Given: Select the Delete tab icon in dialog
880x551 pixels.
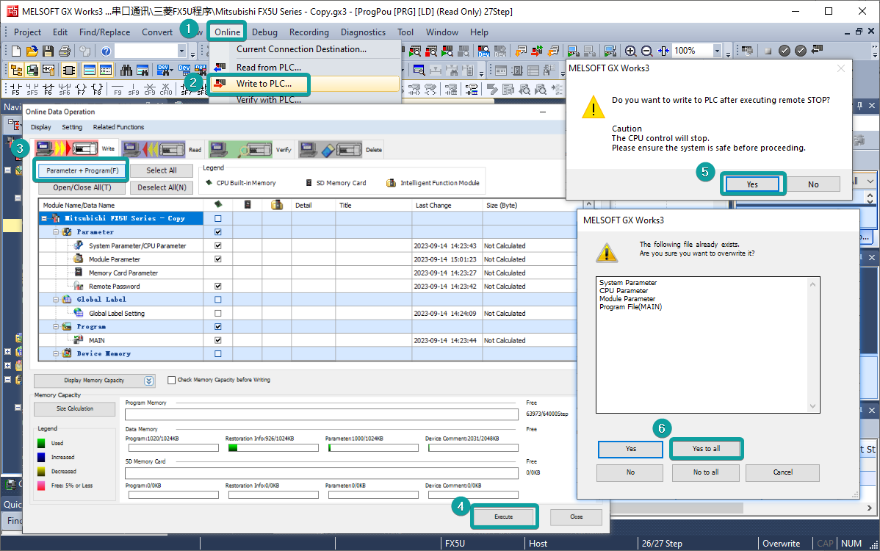Looking at the screenshot, I should pyautogui.click(x=331, y=149).
